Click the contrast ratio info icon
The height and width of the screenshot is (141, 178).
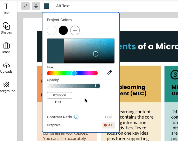click(x=76, y=117)
